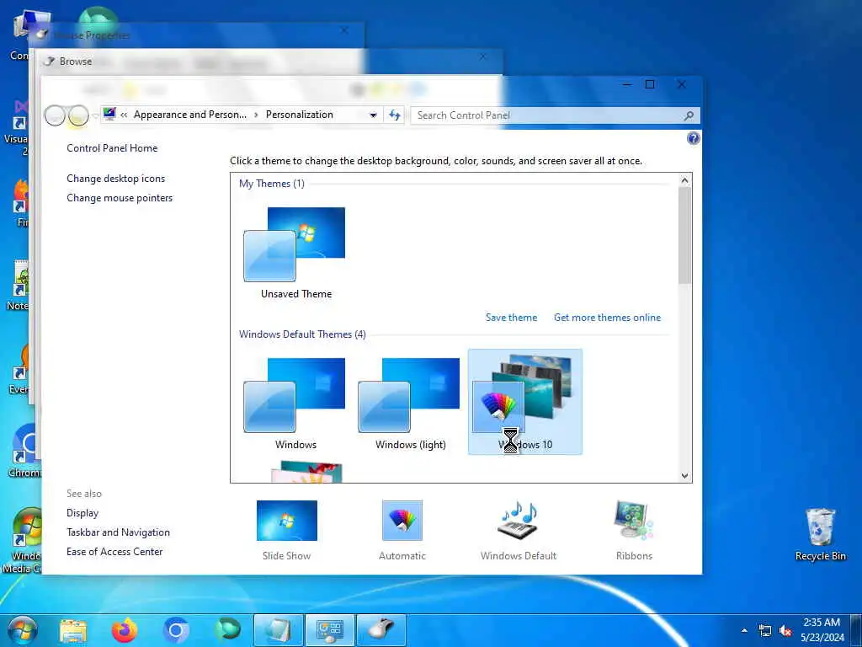This screenshot has height=647, width=862.
Task: Click the themes list scroll down arrow
Action: click(x=684, y=476)
